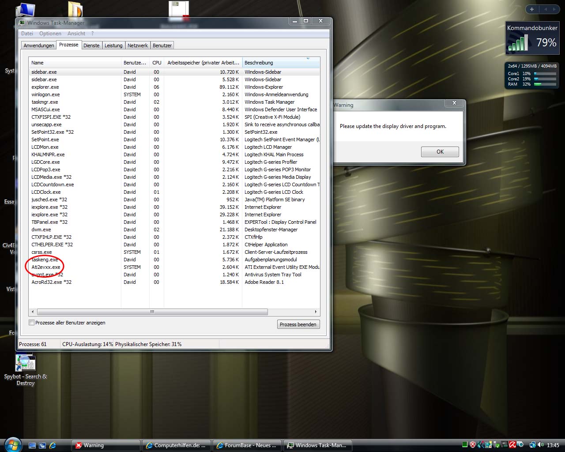Image resolution: width=565 pixels, height=452 pixels.
Task: Sort by the CPU column header
Action: click(157, 63)
